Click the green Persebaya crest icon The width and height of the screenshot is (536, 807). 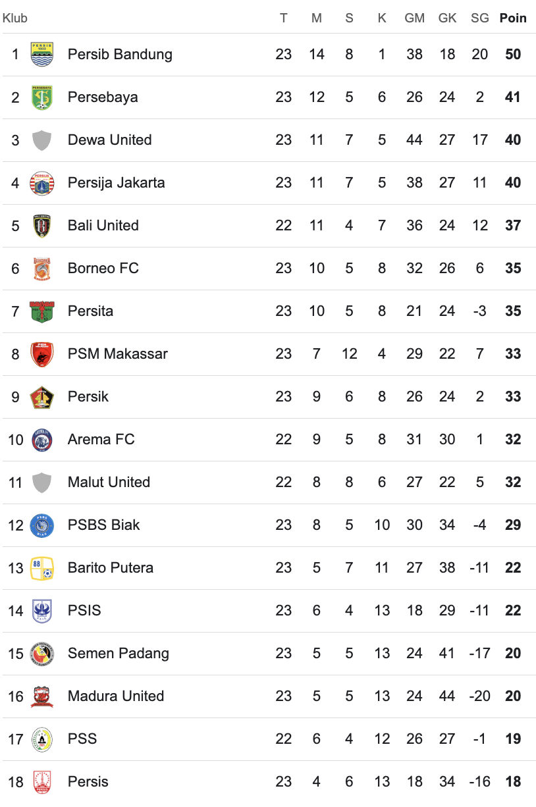[x=42, y=97]
